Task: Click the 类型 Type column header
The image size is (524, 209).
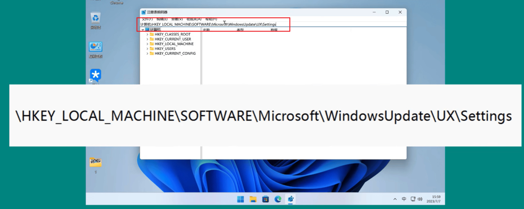Action: 240,30
